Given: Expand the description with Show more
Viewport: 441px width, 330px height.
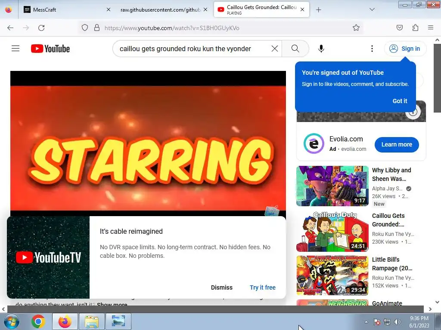Looking at the screenshot, I should [x=112, y=304].
